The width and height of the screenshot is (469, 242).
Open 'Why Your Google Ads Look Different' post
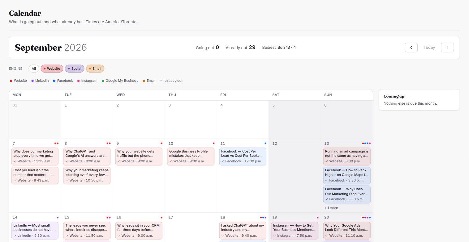pos(347,231)
